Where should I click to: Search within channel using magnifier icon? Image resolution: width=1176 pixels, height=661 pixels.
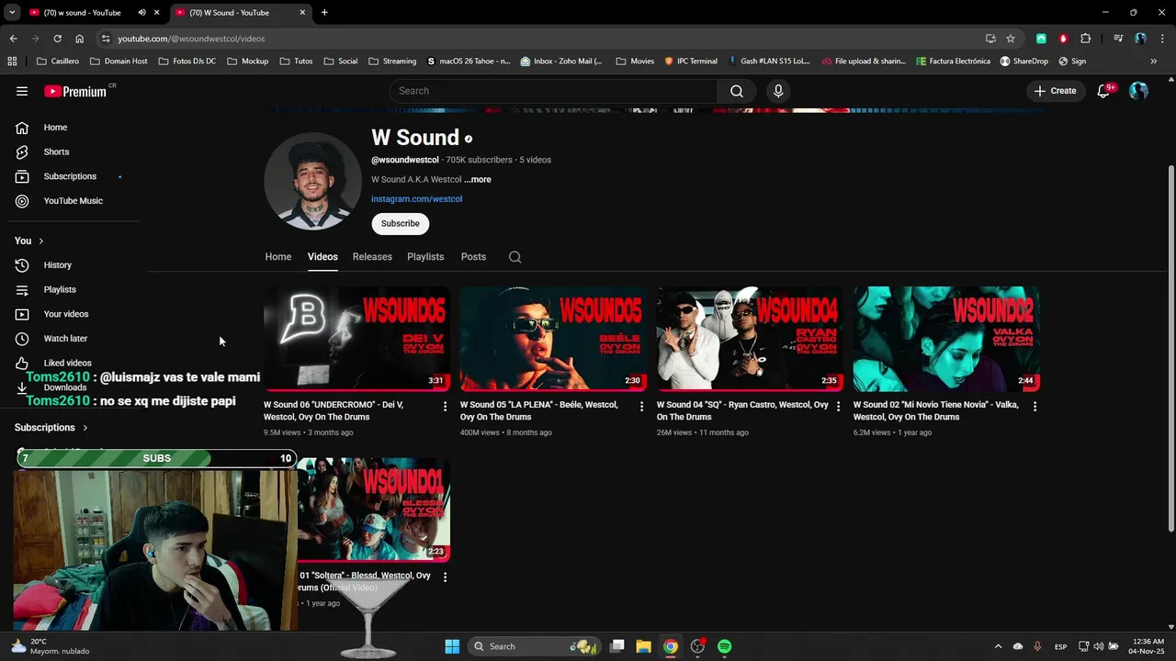point(514,257)
